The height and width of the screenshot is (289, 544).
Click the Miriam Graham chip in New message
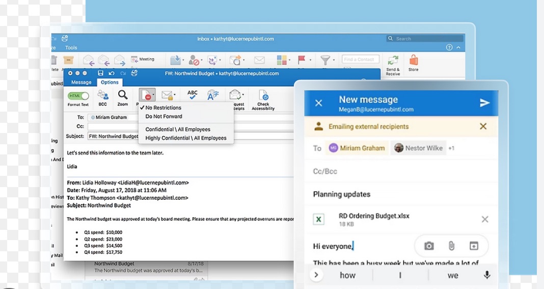click(357, 148)
